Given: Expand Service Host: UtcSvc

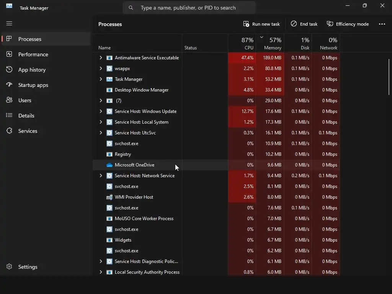Looking at the screenshot, I should pos(101,133).
